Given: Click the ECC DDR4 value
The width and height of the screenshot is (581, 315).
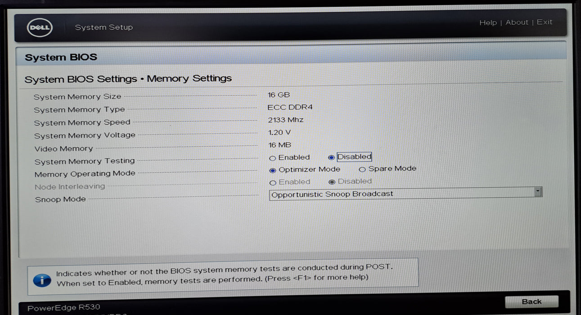Looking at the screenshot, I should click(x=290, y=107).
